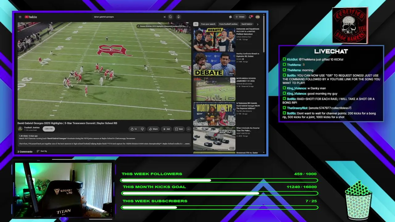Click the webcam feed overlay

click(63, 190)
